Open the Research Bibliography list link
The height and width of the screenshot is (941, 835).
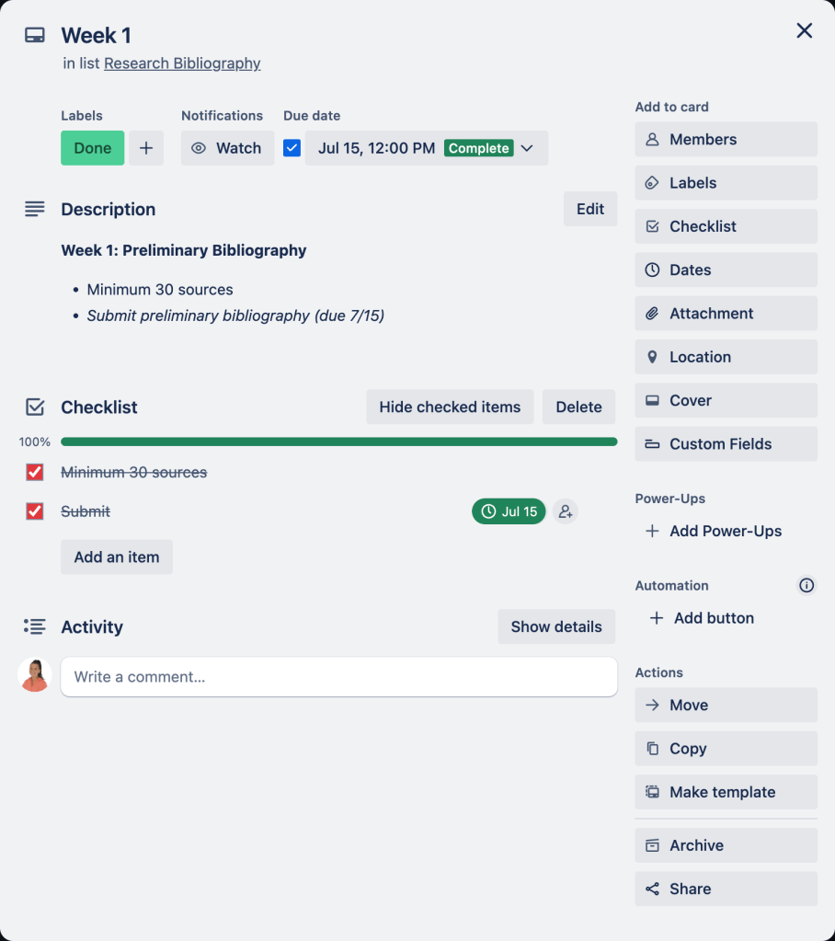[x=182, y=63]
